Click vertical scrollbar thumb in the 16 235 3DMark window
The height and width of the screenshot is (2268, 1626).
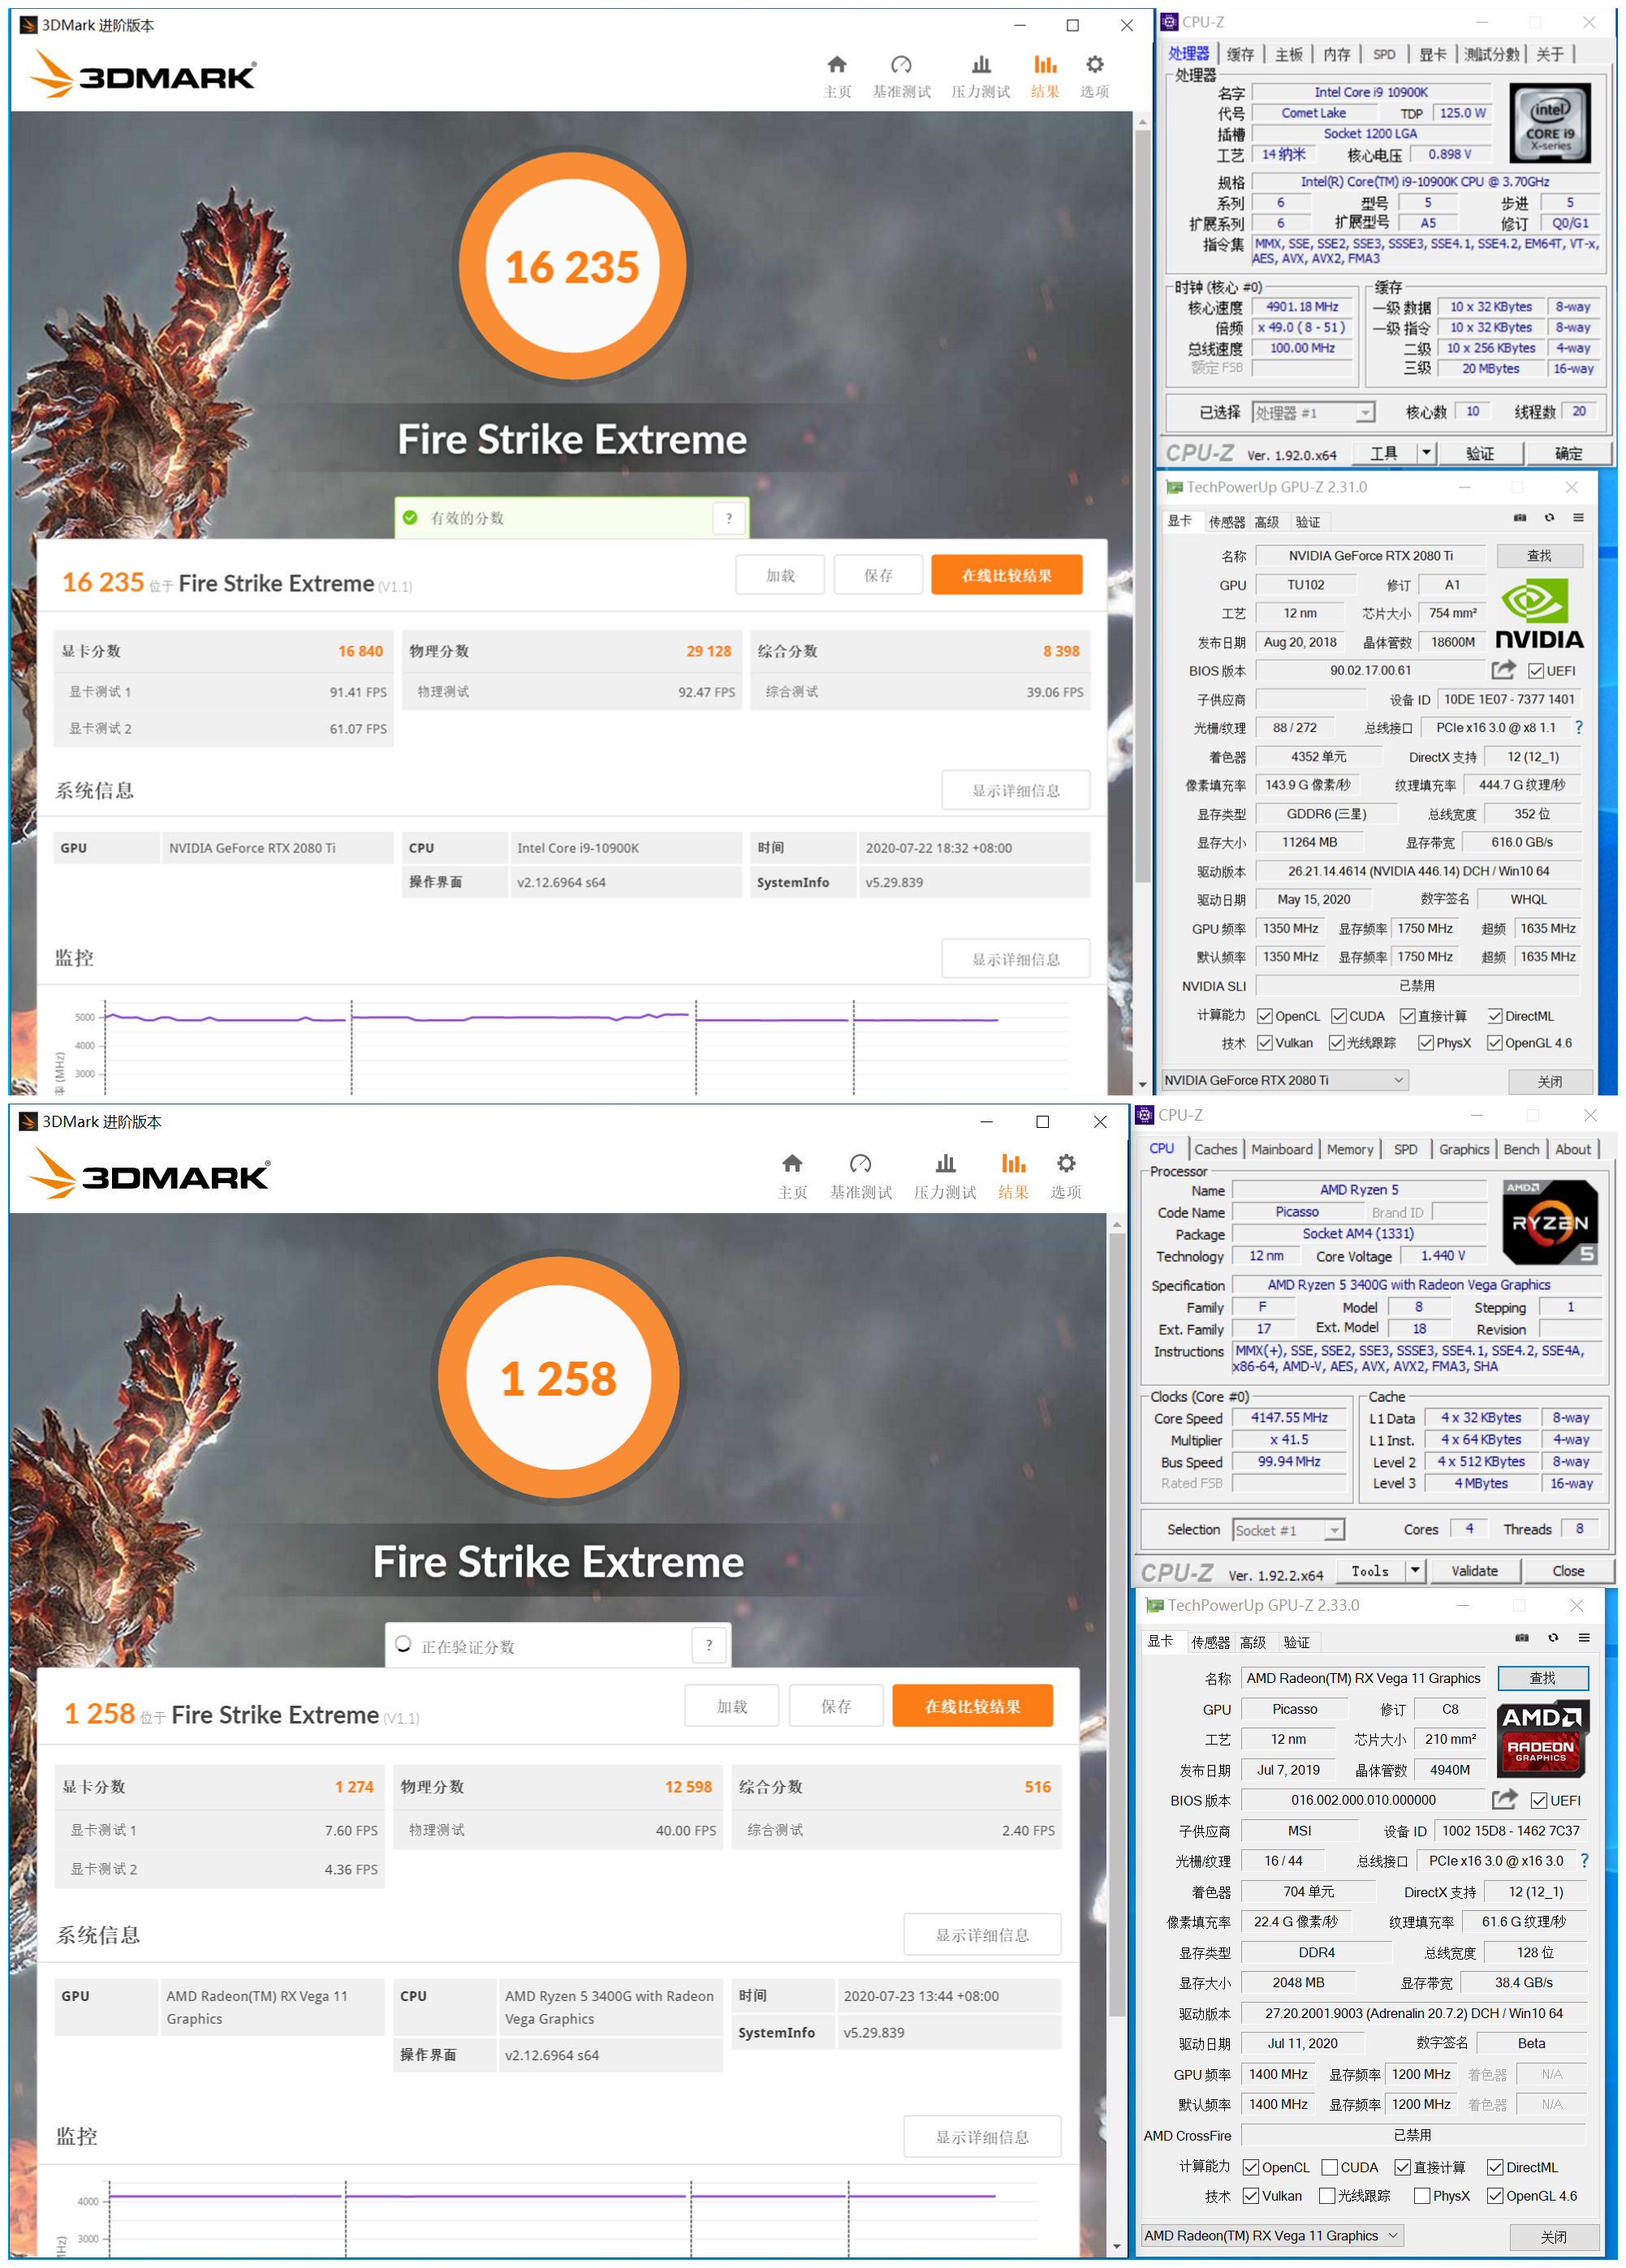tap(1143, 505)
